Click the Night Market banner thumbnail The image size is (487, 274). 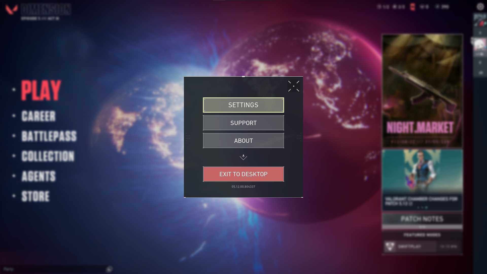click(422, 90)
